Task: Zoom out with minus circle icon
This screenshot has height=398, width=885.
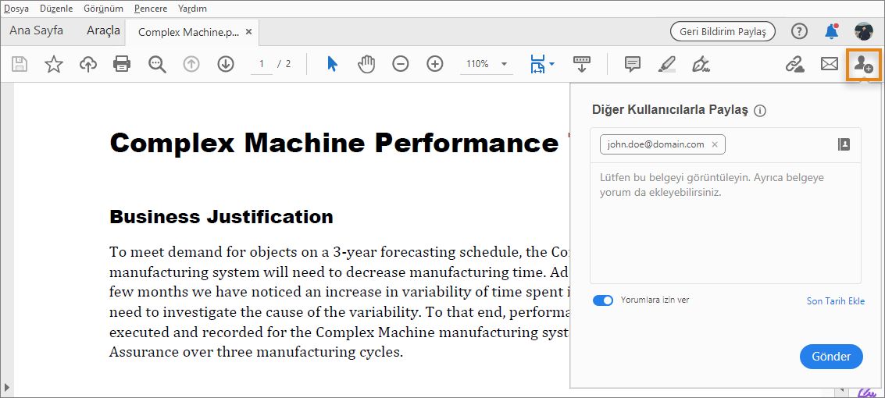Action: click(x=400, y=64)
